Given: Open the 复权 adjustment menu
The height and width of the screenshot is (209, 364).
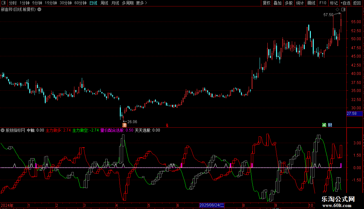Looking at the screenshot, I should tap(266, 3).
